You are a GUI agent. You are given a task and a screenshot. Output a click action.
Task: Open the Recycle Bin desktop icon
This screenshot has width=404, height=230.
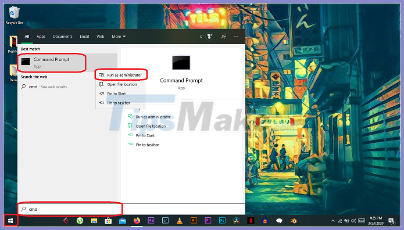[x=14, y=16]
